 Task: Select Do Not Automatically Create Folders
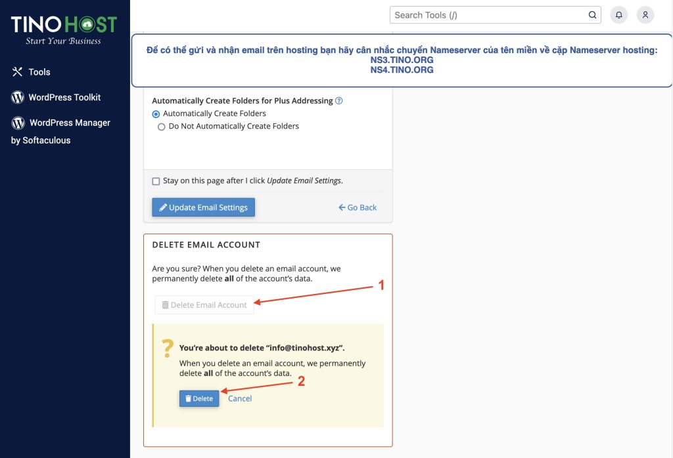pos(162,127)
